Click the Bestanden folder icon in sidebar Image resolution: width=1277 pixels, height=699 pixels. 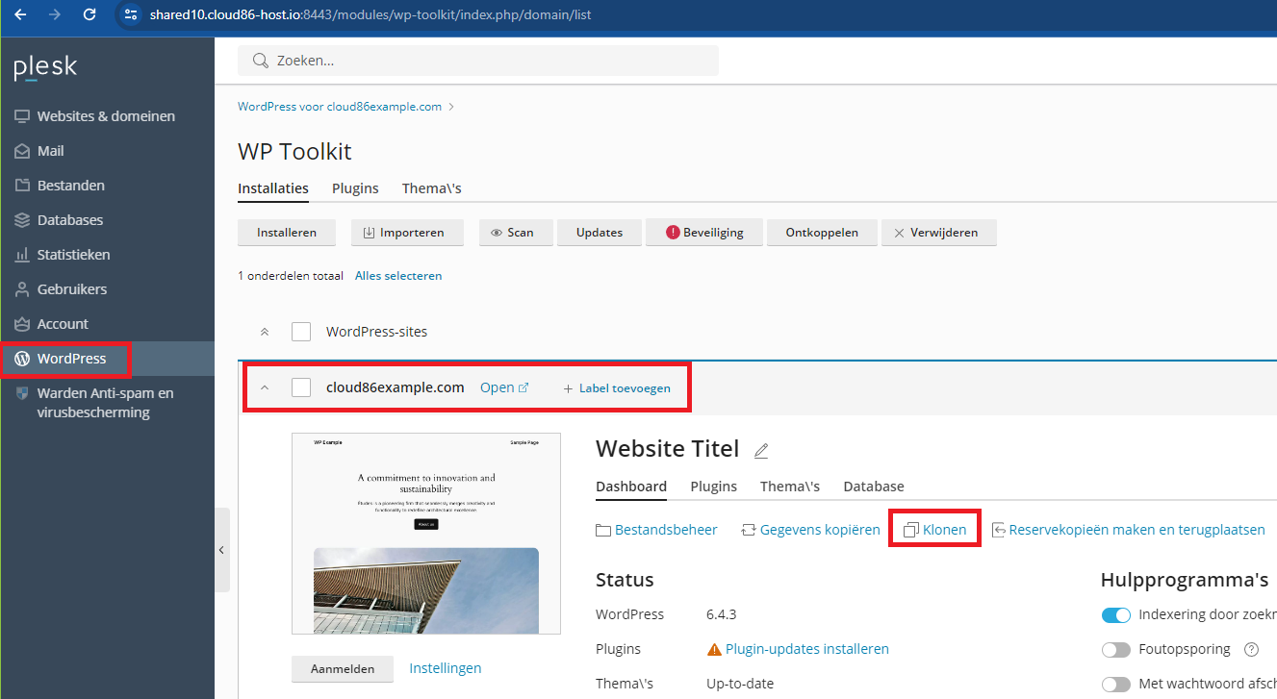22,186
